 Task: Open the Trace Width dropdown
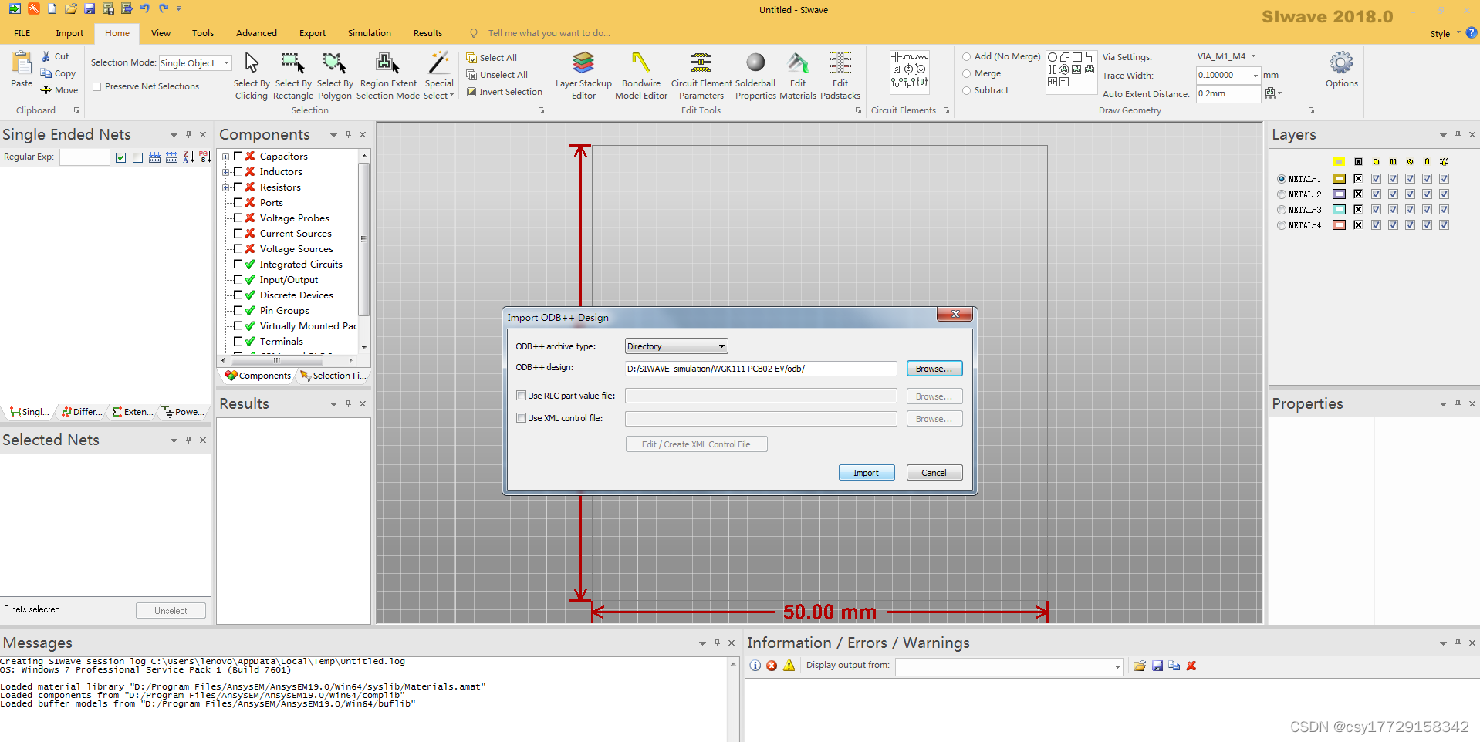pos(1255,76)
